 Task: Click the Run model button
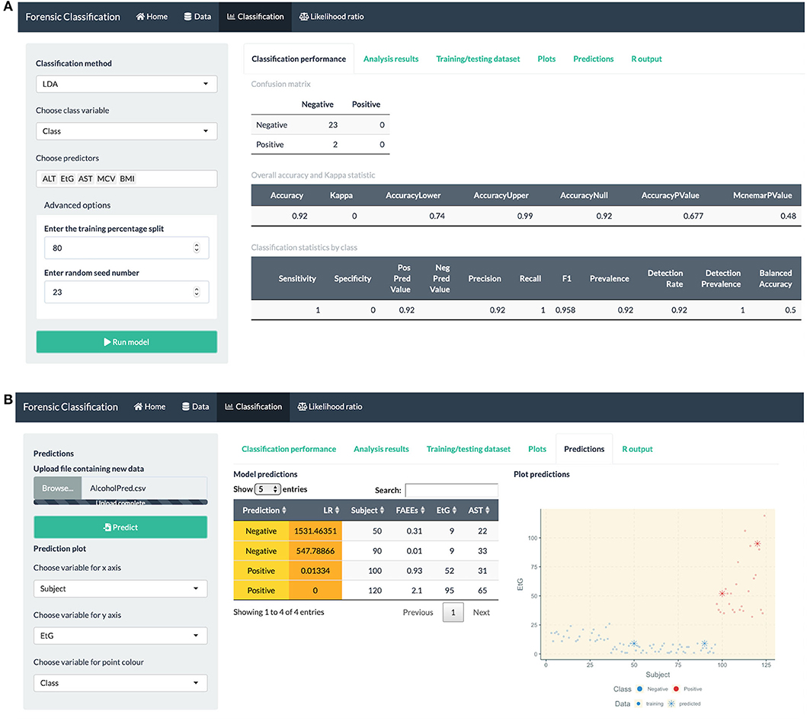(x=126, y=341)
